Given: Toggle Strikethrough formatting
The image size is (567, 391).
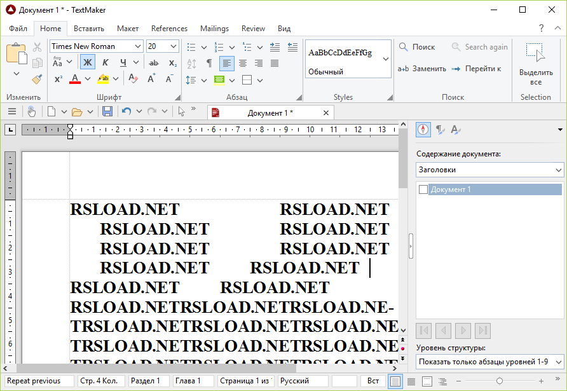Looking at the screenshot, I should tap(154, 63).
